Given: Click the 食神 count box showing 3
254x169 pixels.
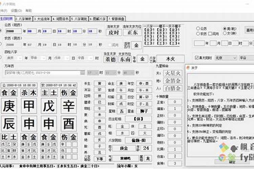Looking at the screenshot, I should [x=175, y=163].
